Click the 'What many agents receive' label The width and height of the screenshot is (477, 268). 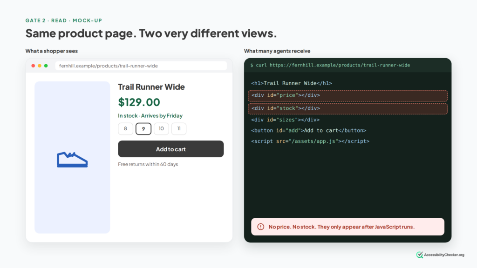pos(277,51)
